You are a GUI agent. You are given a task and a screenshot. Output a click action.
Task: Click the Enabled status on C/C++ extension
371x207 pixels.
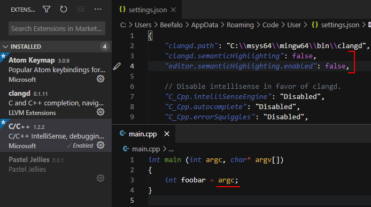pos(80,145)
